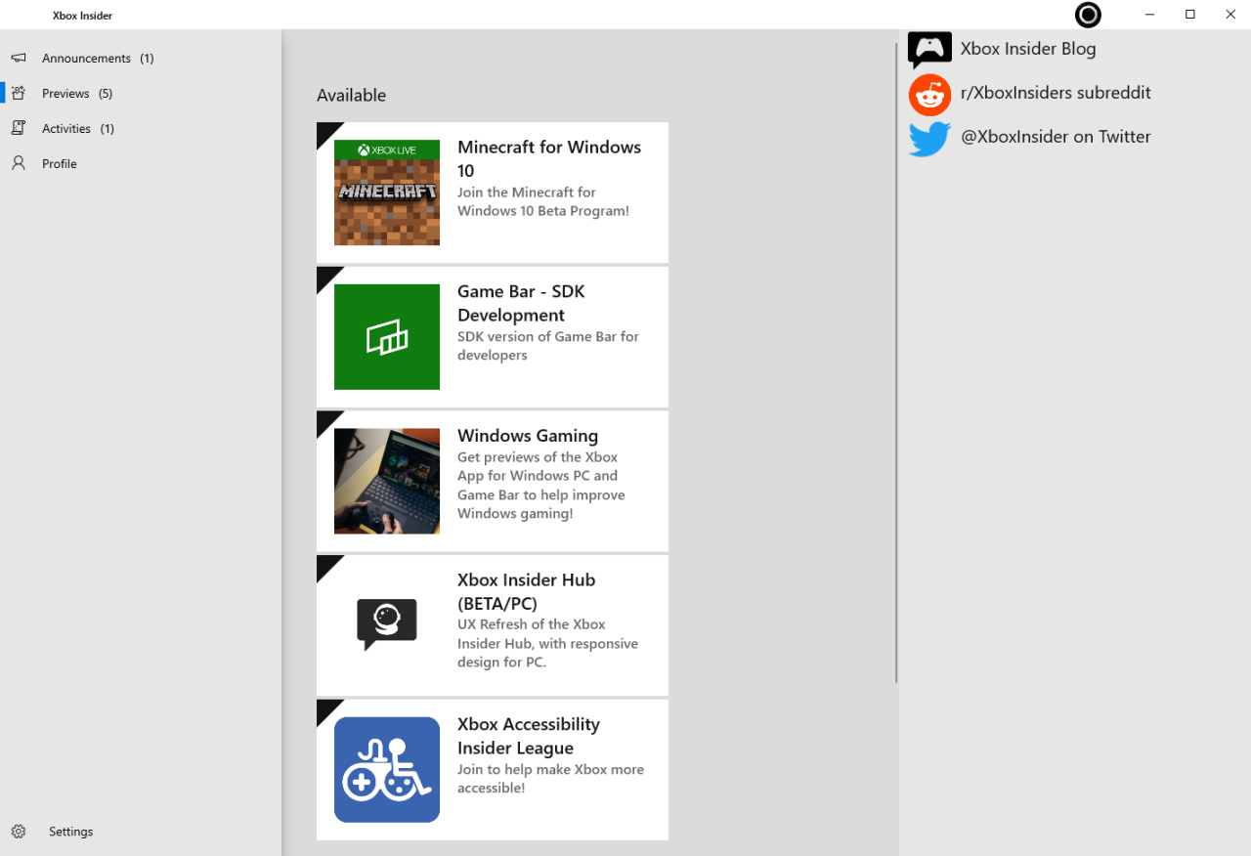
Task: Open r/XboxInsiders subreddit link
Action: click(x=1056, y=93)
